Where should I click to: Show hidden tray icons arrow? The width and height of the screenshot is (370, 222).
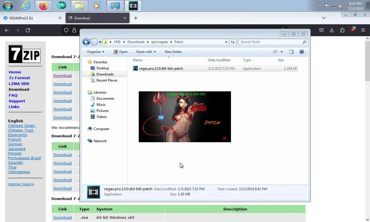[320, 6]
